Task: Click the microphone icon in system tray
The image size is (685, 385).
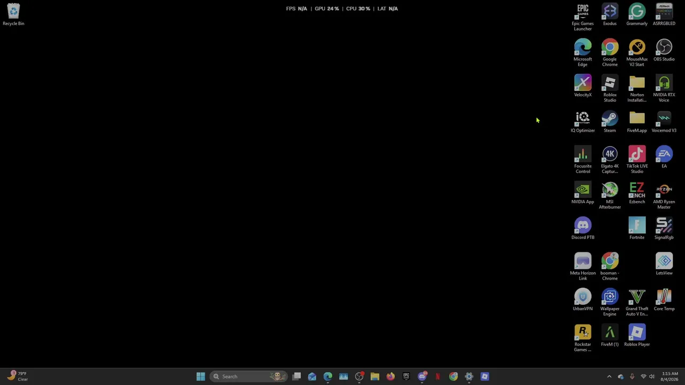Action: click(x=632, y=376)
